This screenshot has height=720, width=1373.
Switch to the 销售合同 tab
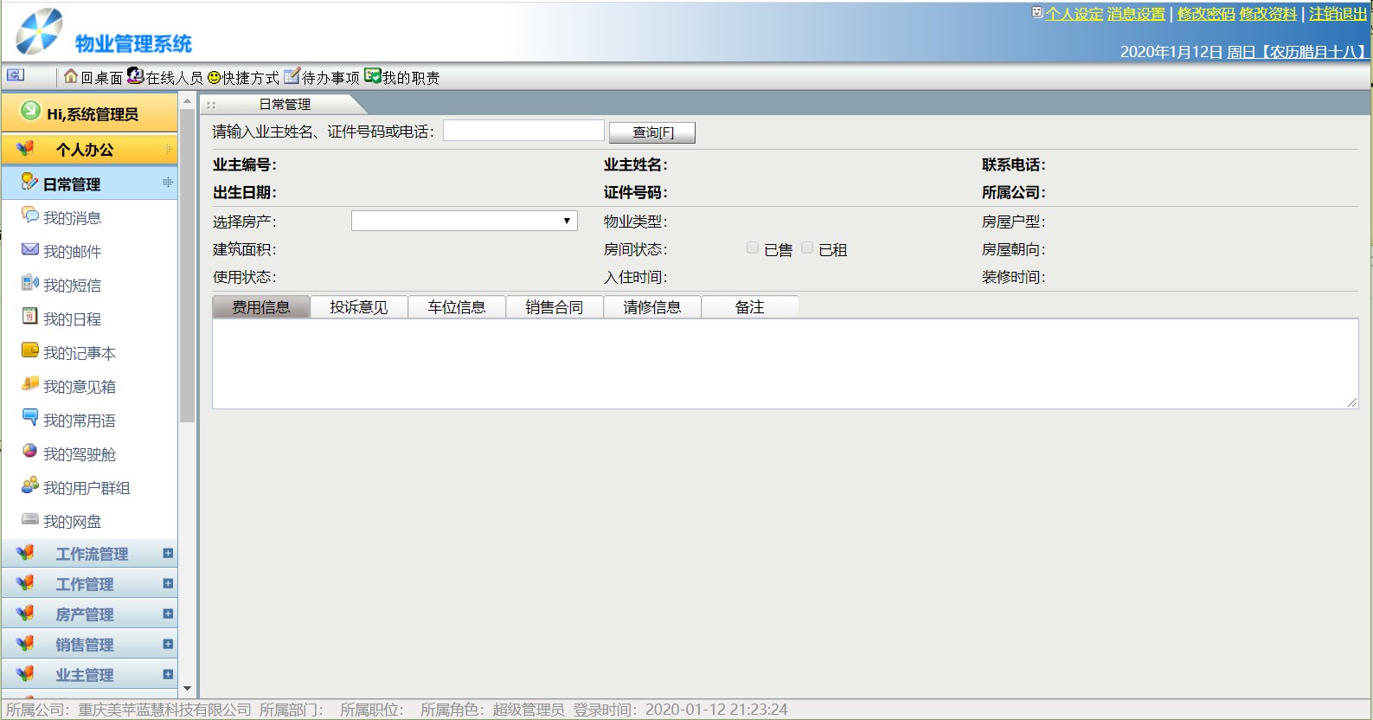tap(555, 307)
